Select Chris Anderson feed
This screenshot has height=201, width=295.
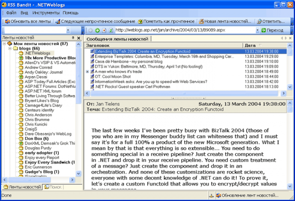[38, 115]
